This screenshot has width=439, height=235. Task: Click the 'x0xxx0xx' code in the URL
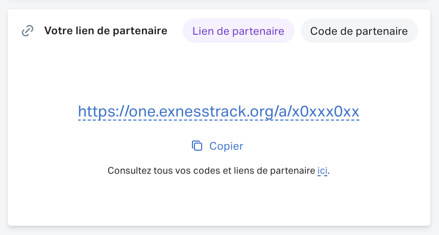coord(326,111)
